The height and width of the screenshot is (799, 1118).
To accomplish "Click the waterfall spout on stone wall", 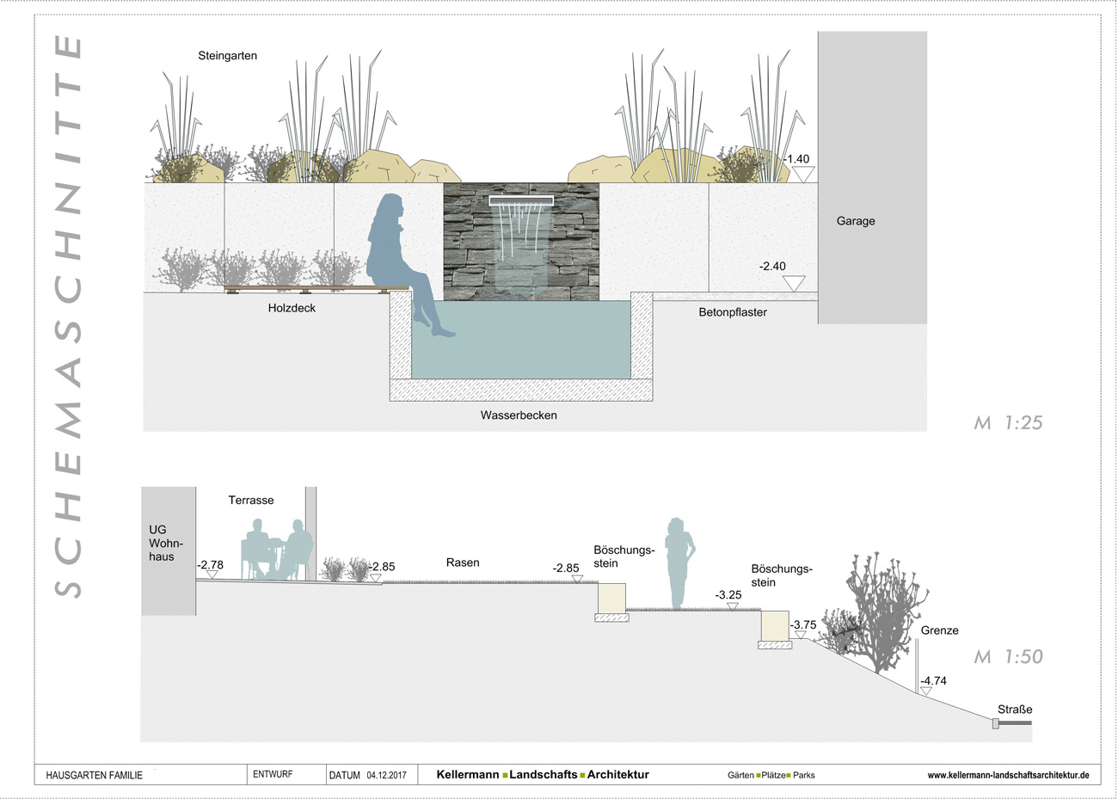I will click(522, 201).
